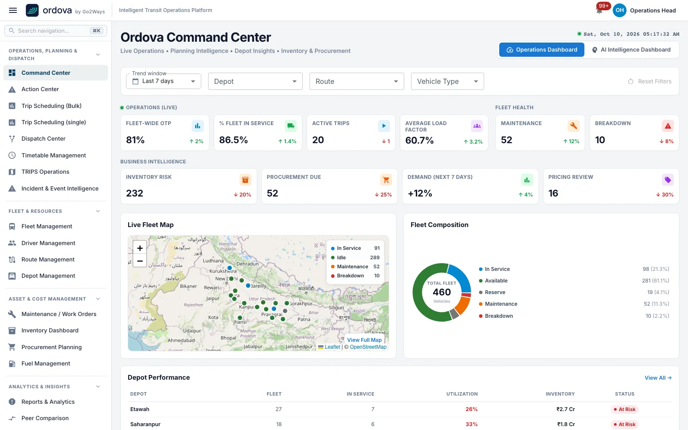The height and width of the screenshot is (430, 688).
Task: Open the Depot filter dropdown
Action: 255,81
